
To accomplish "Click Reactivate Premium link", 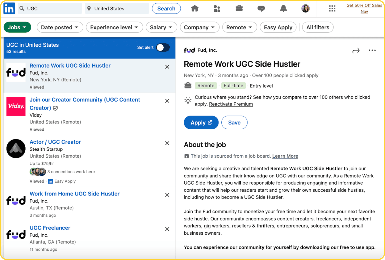I will pyautogui.click(x=231, y=104).
